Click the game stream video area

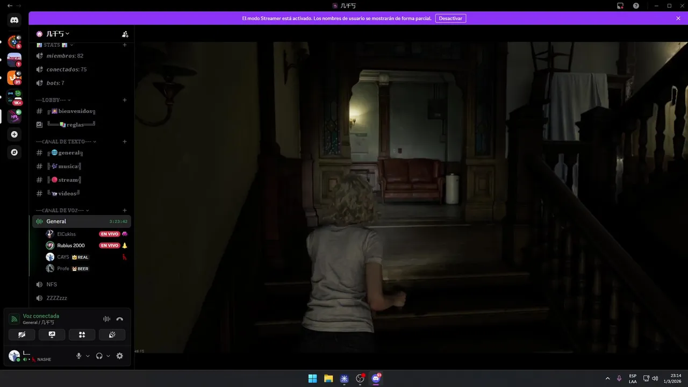411,198
